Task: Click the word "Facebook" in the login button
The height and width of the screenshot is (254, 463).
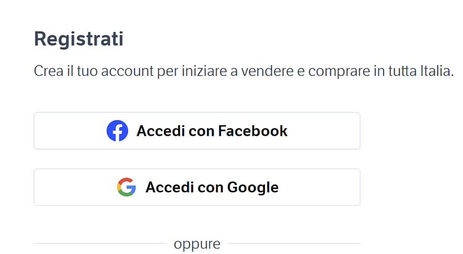Action: (x=253, y=131)
